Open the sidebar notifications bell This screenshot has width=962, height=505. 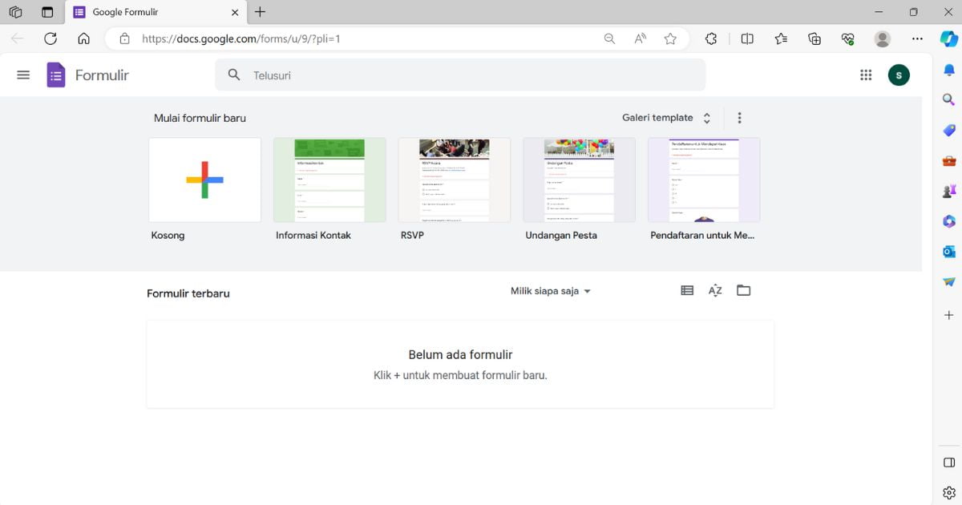tap(949, 71)
